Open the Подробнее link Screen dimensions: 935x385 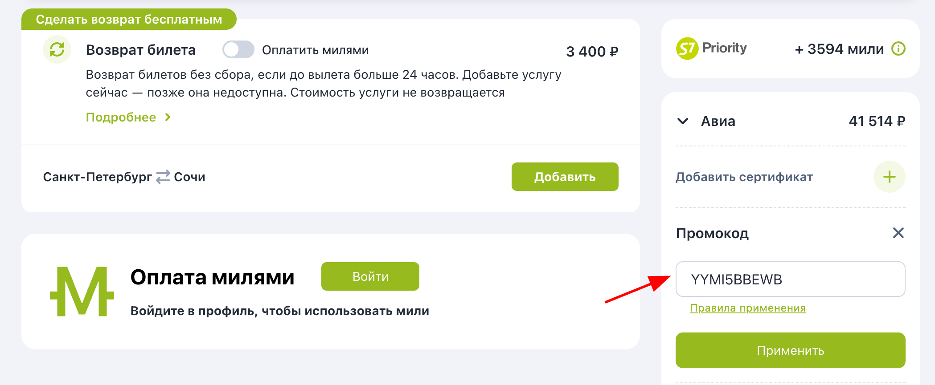[121, 117]
